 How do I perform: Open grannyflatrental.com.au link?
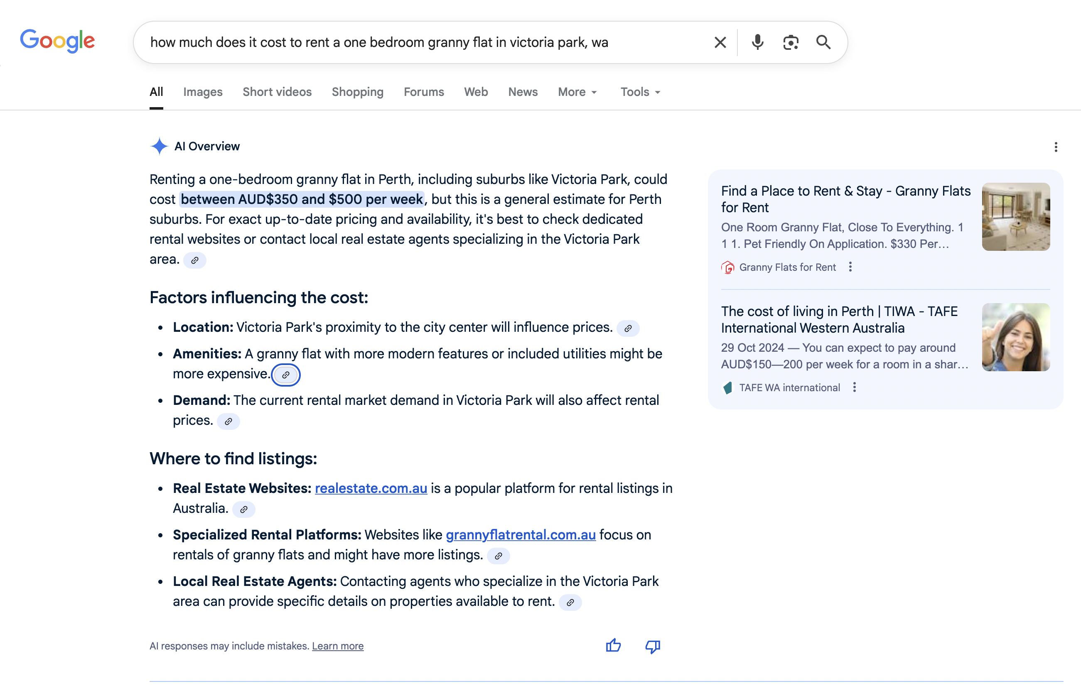(520, 535)
